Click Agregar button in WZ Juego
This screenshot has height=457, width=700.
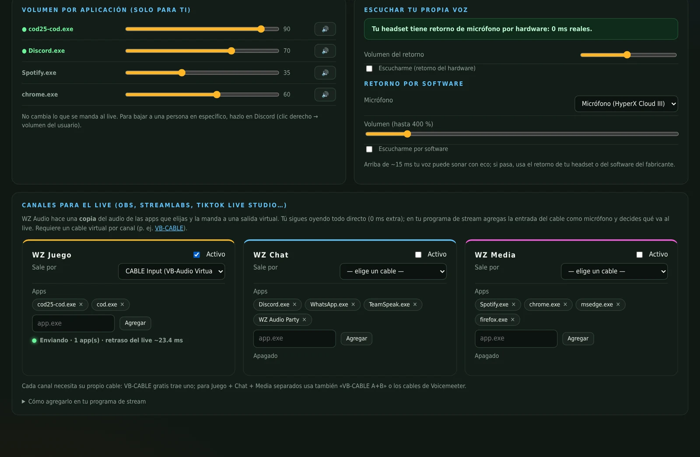(135, 323)
